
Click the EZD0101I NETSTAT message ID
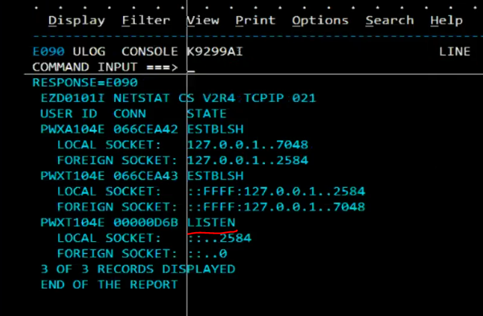click(73, 98)
